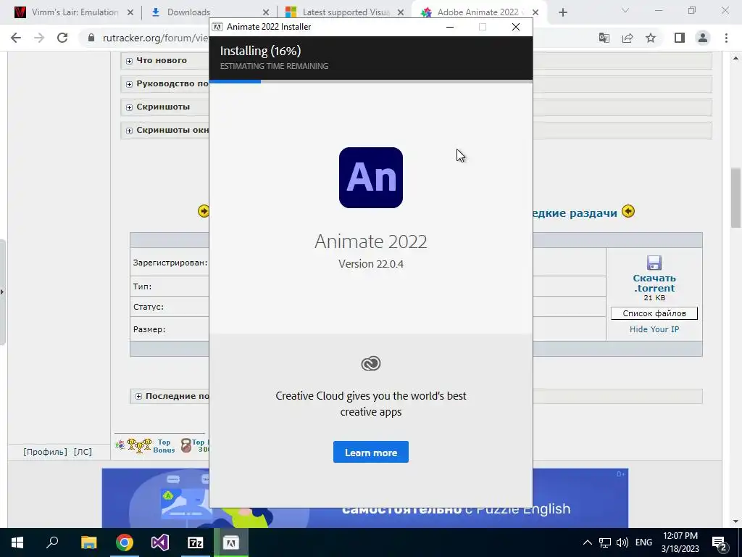
Task: Open Chrome three-dot menu
Action: pyautogui.click(x=726, y=38)
